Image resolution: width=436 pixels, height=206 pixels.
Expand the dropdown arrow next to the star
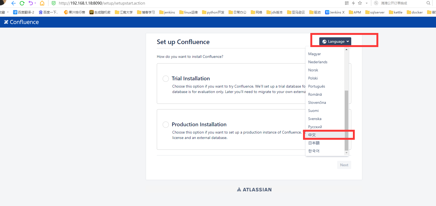click(x=367, y=3)
